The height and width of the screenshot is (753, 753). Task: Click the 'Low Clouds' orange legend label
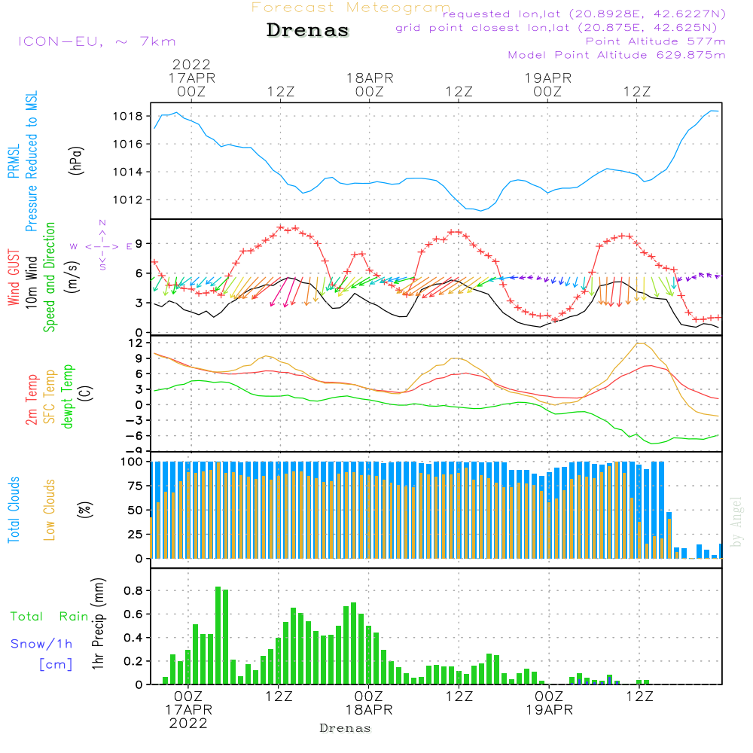[x=50, y=510]
